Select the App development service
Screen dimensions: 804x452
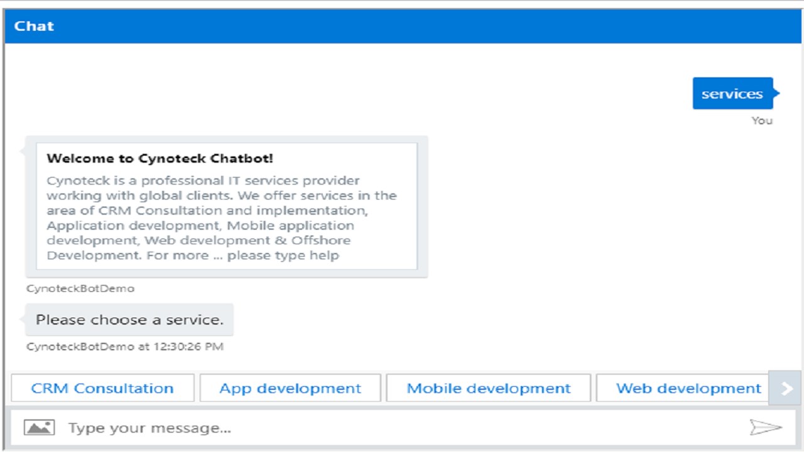click(x=290, y=388)
